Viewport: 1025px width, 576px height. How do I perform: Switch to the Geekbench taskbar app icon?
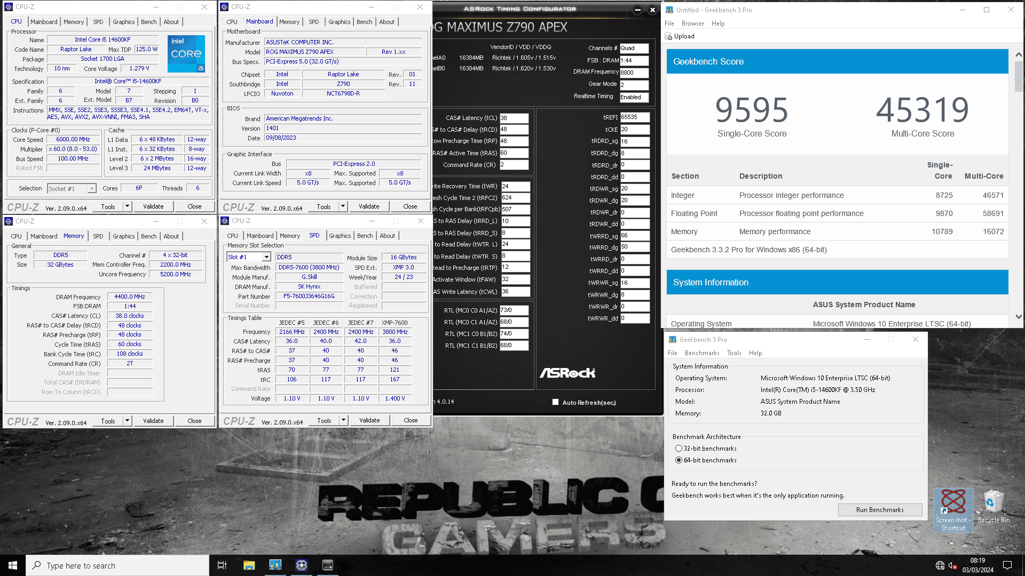tap(275, 565)
